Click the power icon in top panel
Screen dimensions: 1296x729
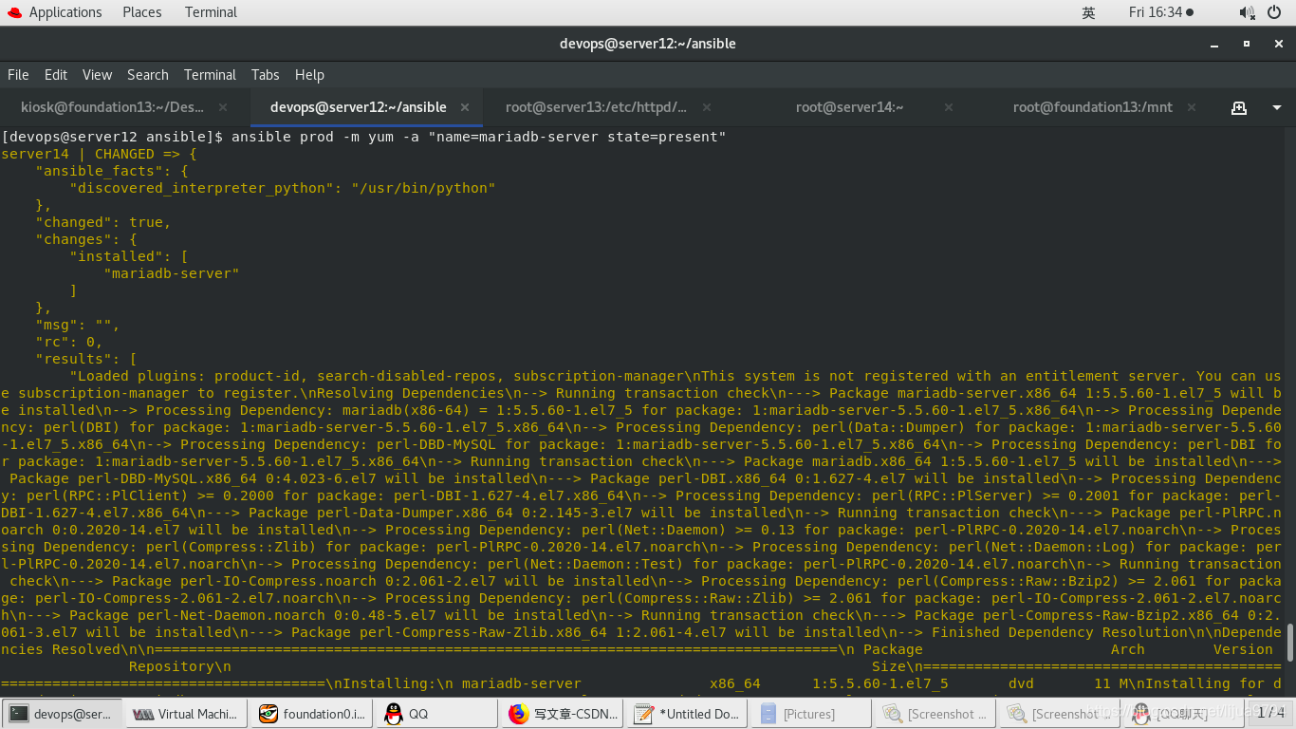pyautogui.click(x=1274, y=12)
